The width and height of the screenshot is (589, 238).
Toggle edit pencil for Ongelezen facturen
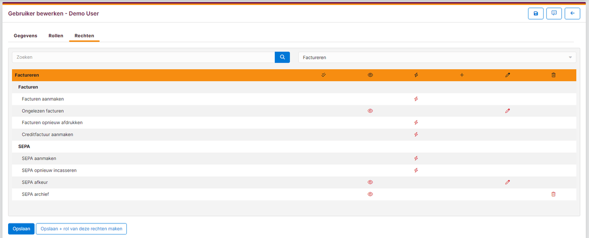tap(507, 111)
